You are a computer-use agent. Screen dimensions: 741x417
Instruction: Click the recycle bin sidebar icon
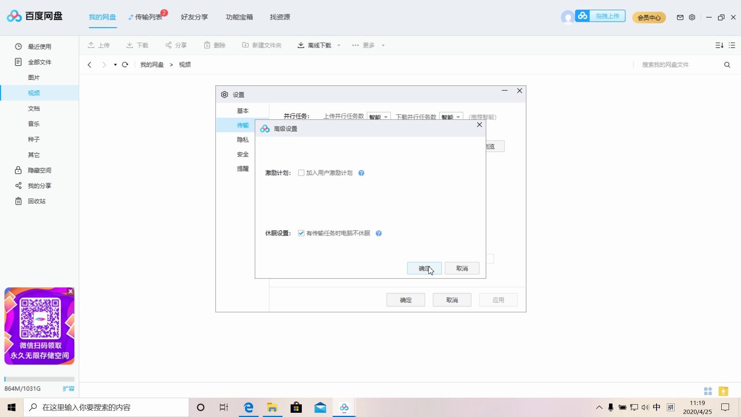coord(18,201)
